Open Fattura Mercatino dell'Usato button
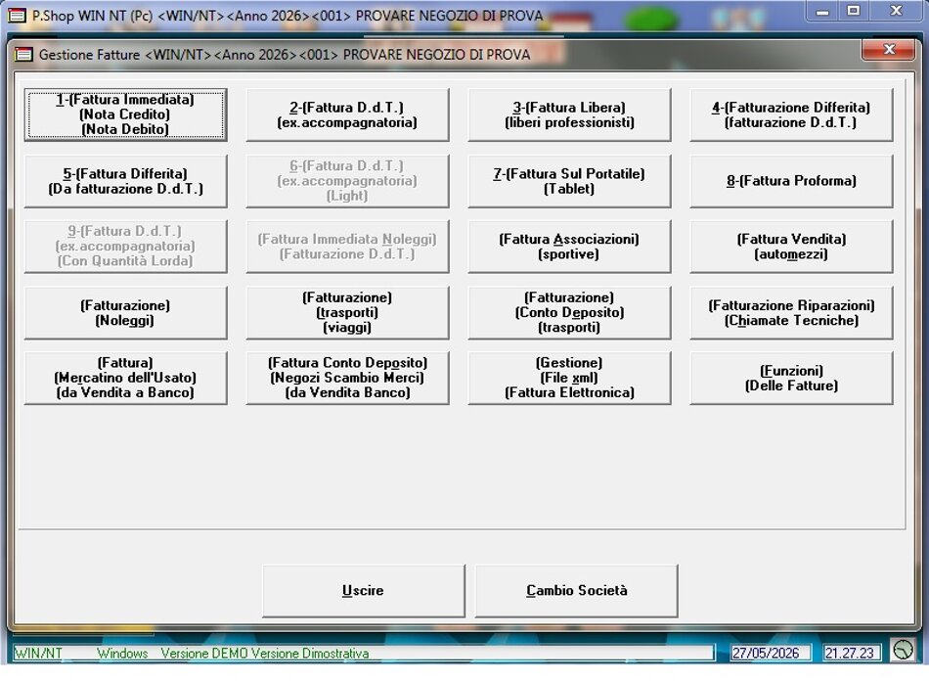 click(125, 378)
